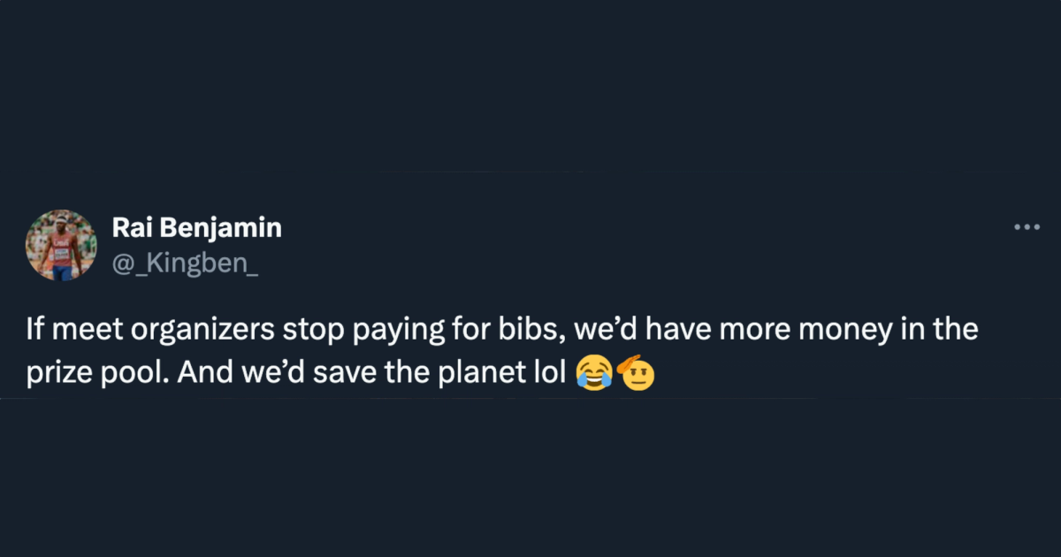The width and height of the screenshot is (1061, 557).
Task: Open the three-dot more options menu
Action: (x=1027, y=227)
